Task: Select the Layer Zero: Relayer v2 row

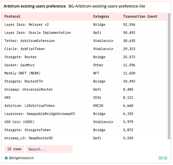Action: 84,25
